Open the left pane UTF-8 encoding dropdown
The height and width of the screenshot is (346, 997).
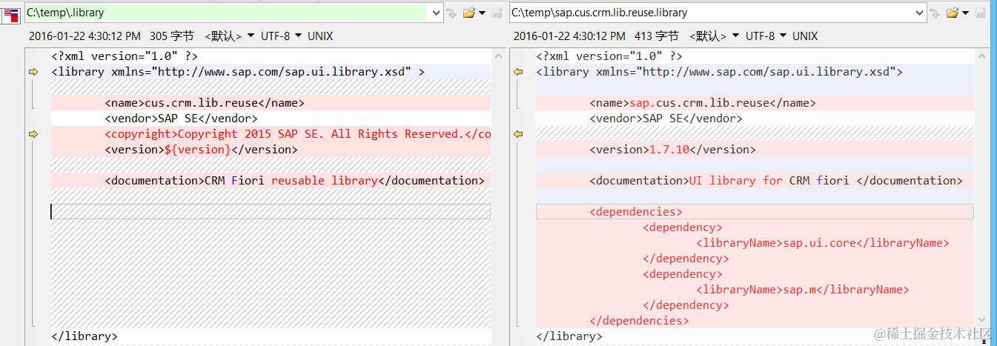coord(281,36)
